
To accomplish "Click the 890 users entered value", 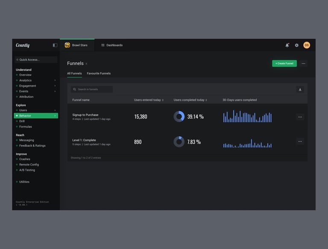I will pos(138,142).
